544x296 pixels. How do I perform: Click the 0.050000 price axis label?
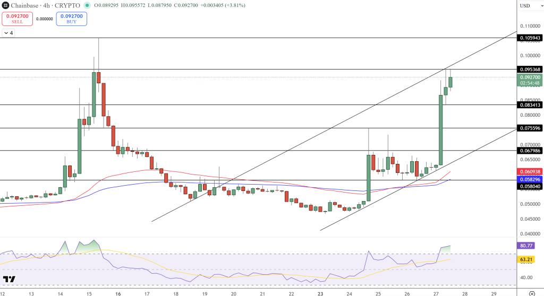pyautogui.click(x=530, y=204)
